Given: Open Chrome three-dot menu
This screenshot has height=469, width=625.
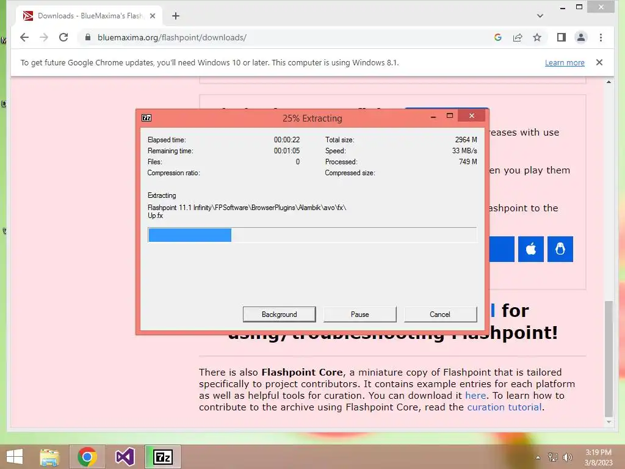Looking at the screenshot, I should [601, 37].
